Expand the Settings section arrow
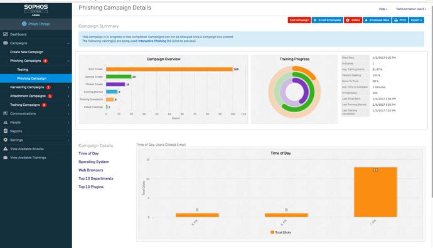Image resolution: width=433 pixels, height=248 pixels. pos(68,140)
